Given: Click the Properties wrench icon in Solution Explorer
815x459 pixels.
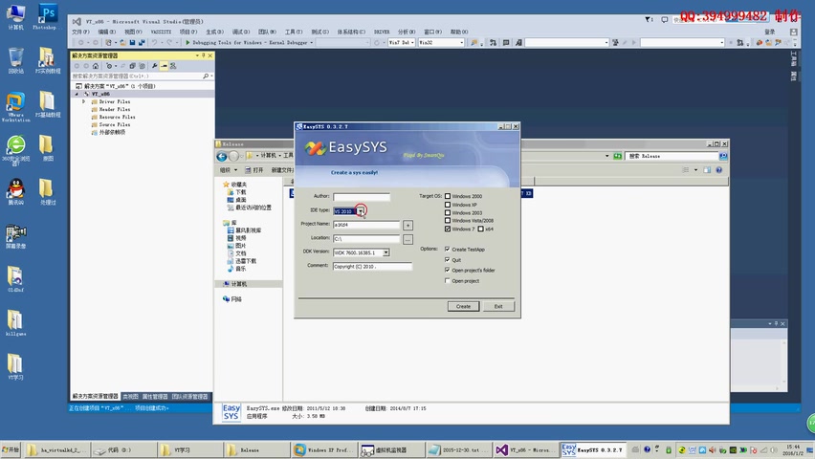Looking at the screenshot, I should pyautogui.click(x=154, y=66).
